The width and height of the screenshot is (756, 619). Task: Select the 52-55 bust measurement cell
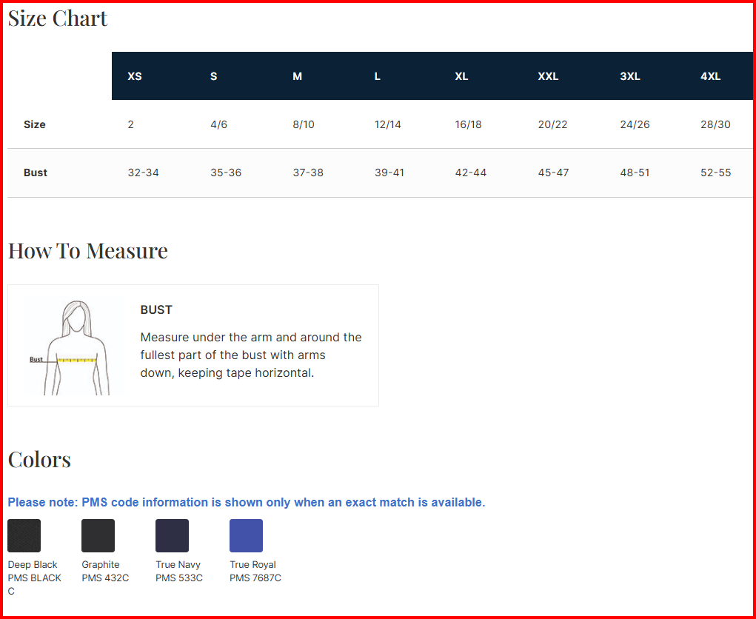coord(715,173)
